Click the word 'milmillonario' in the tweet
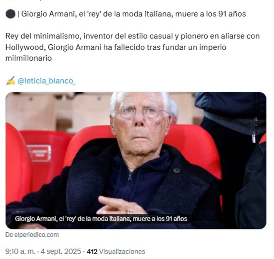This screenshot has height=259, width=274. (28, 58)
